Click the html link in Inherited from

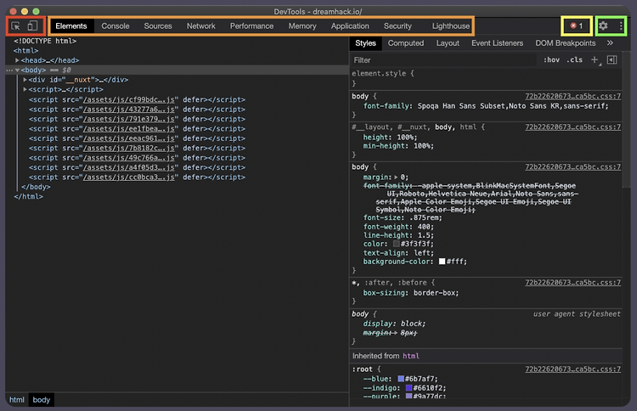(411, 356)
